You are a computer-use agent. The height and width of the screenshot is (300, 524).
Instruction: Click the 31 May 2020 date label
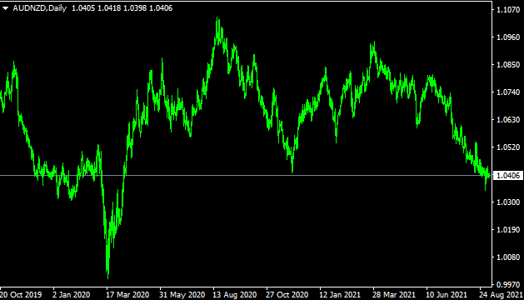pos(182,295)
